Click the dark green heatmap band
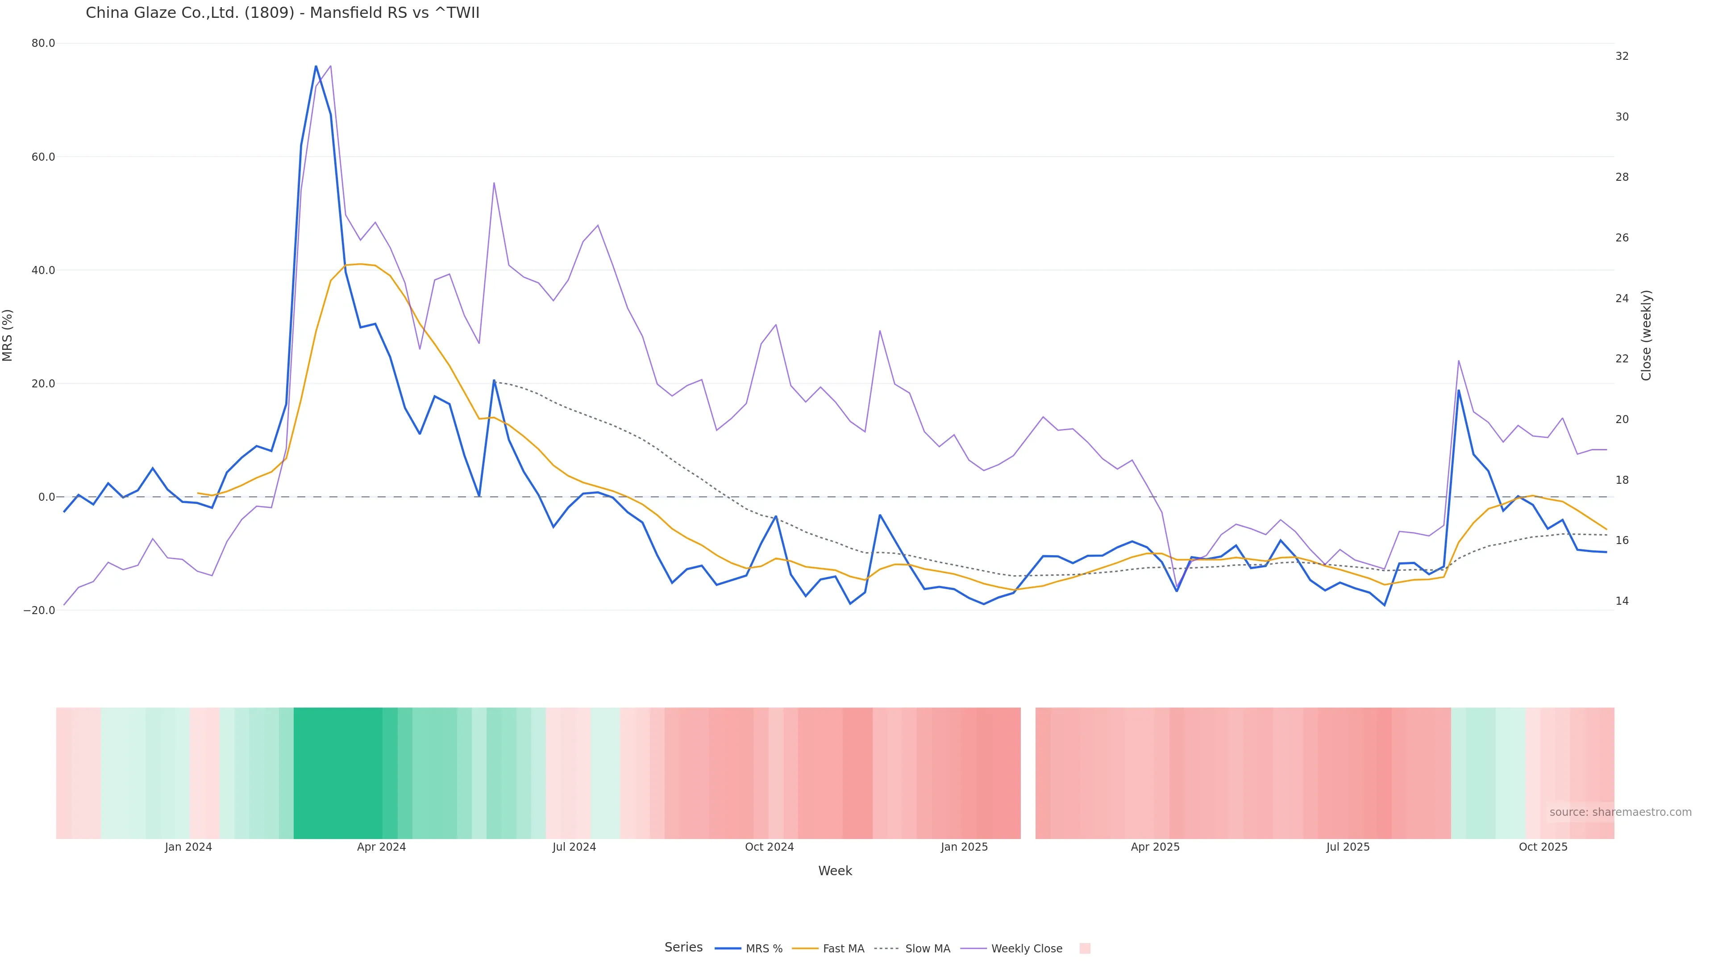 pyautogui.click(x=338, y=773)
